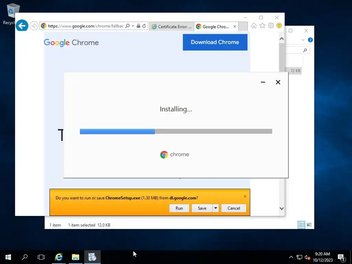
Task: Click Internet Explorer taskbar icon
Action: 59,257
